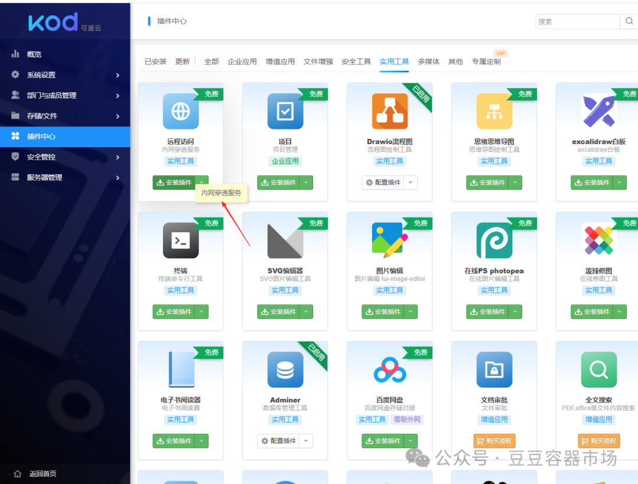The height and width of the screenshot is (484, 638).
Task: Open the Drawio流程图 plugin icon
Action: coord(390,111)
